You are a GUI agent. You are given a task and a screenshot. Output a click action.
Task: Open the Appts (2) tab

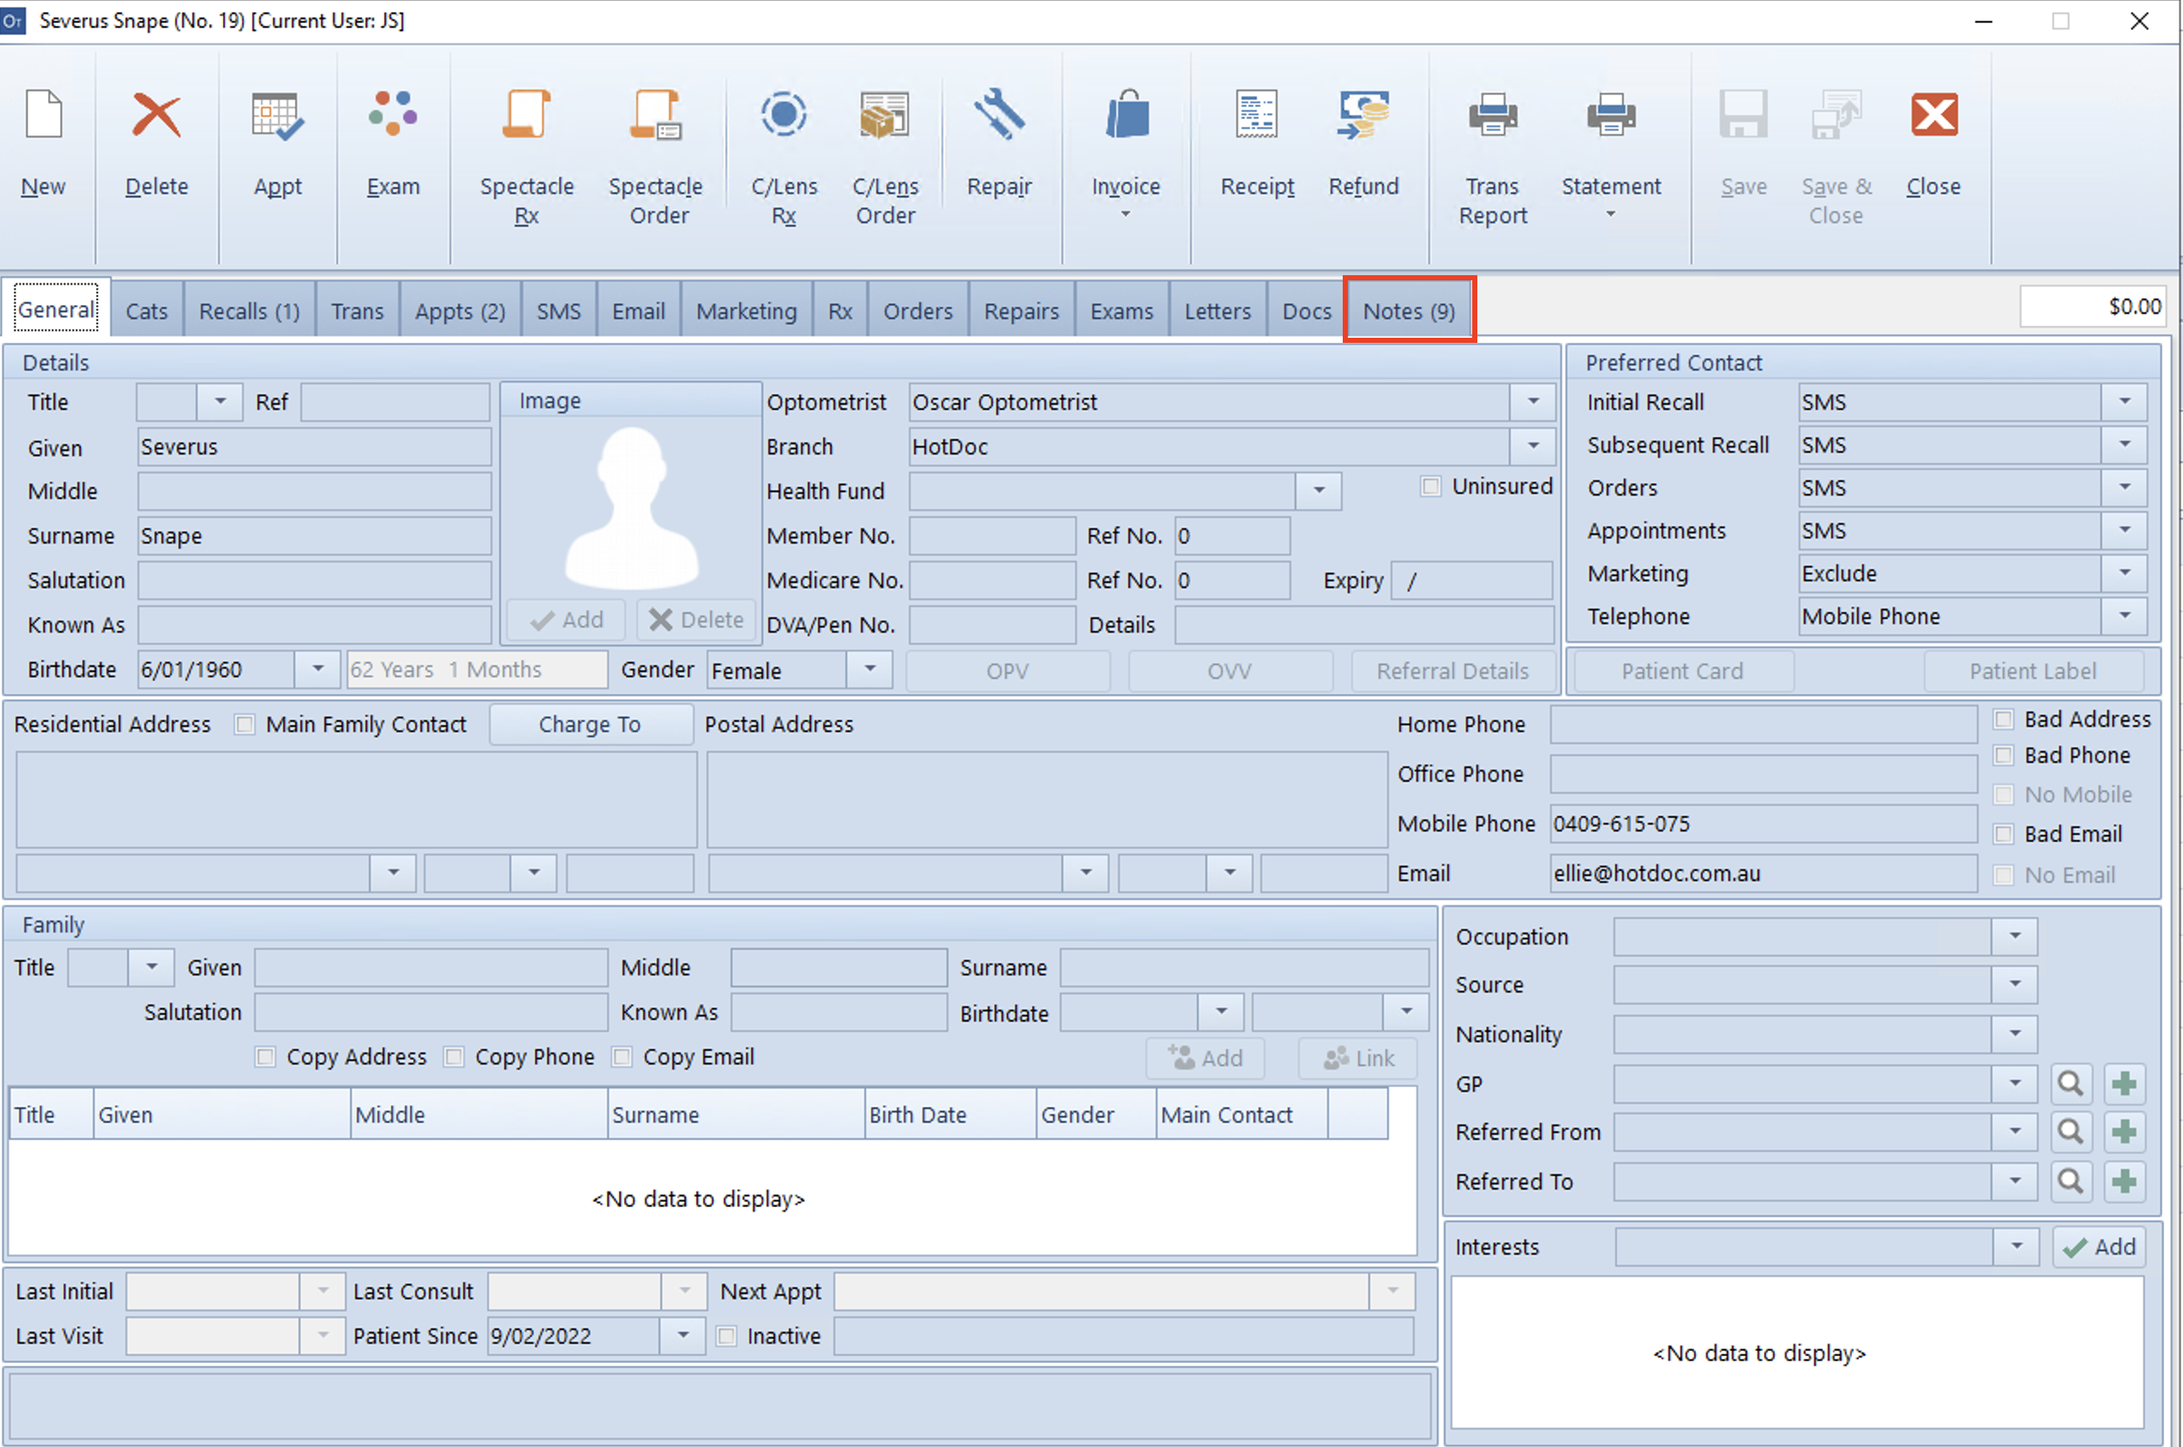point(460,311)
